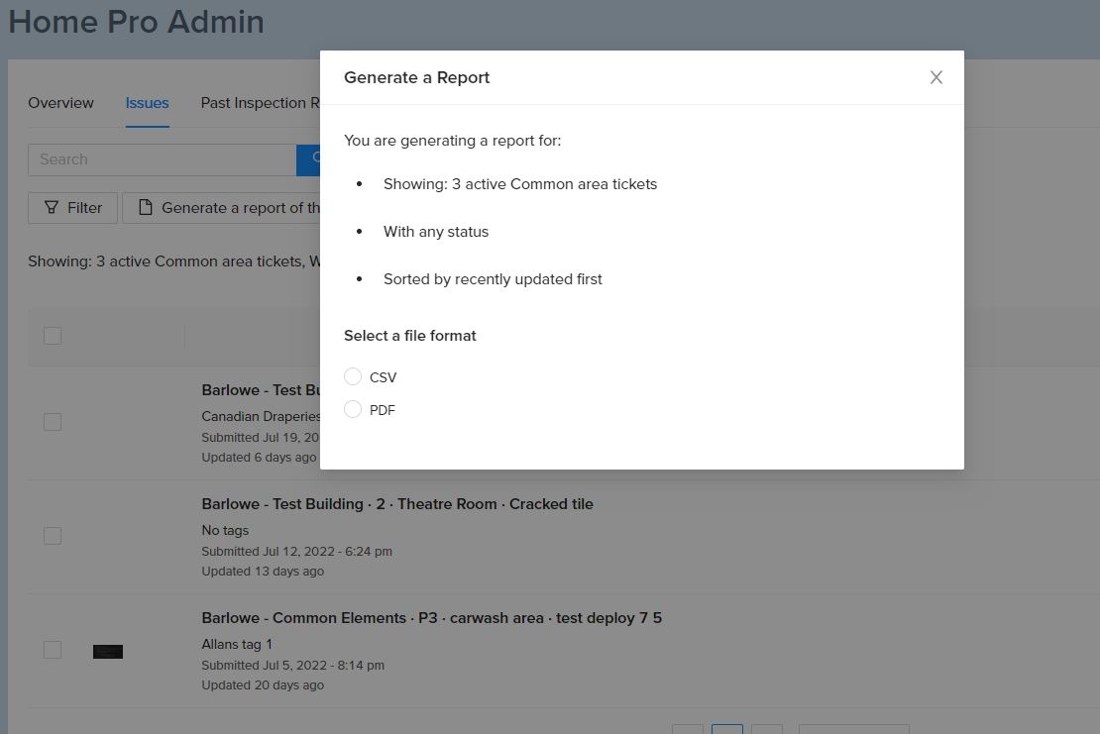Open the carwash area test deploy 7 5 ticket
Screen dimensions: 1100x734
[x=431, y=618]
